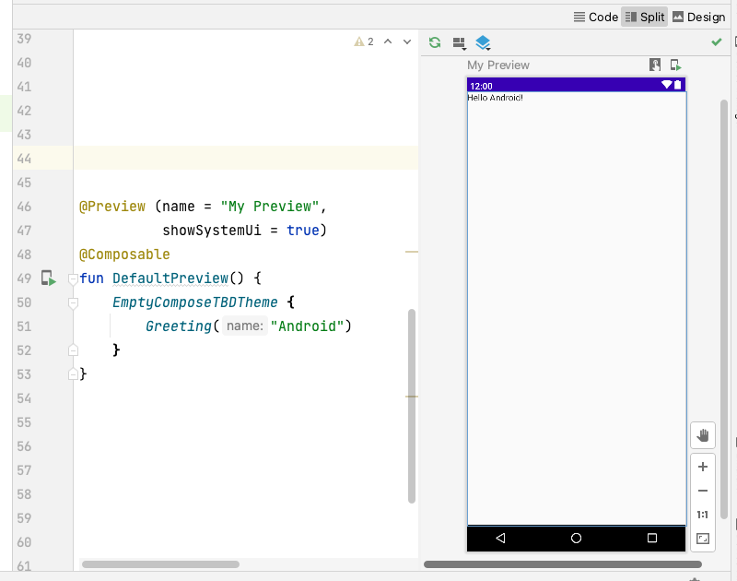The width and height of the screenshot is (737, 581).
Task: Click the green checkmark status icon
Action: pos(717,42)
